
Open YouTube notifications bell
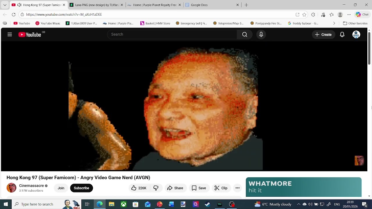click(342, 35)
